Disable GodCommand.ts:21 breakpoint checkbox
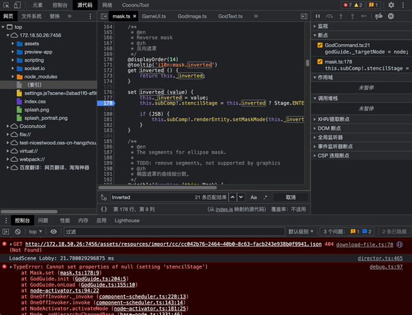 (320, 45)
